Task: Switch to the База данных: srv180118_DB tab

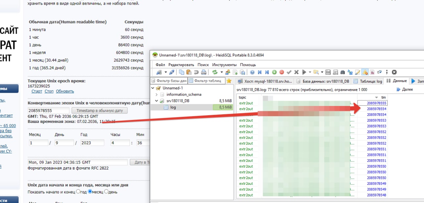Action: click(323, 81)
